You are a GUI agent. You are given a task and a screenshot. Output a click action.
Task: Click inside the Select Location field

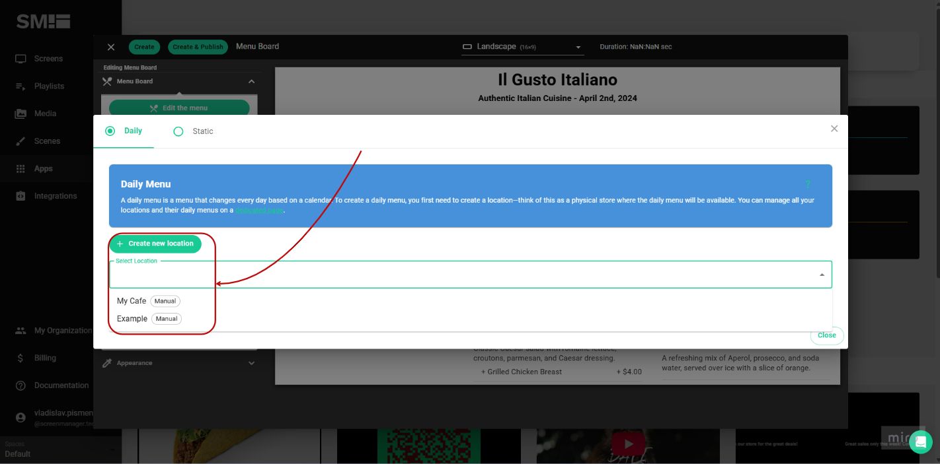[x=470, y=275]
